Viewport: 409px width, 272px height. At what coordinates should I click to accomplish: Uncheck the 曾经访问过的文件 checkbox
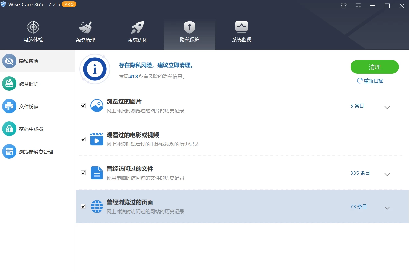pyautogui.click(x=83, y=173)
